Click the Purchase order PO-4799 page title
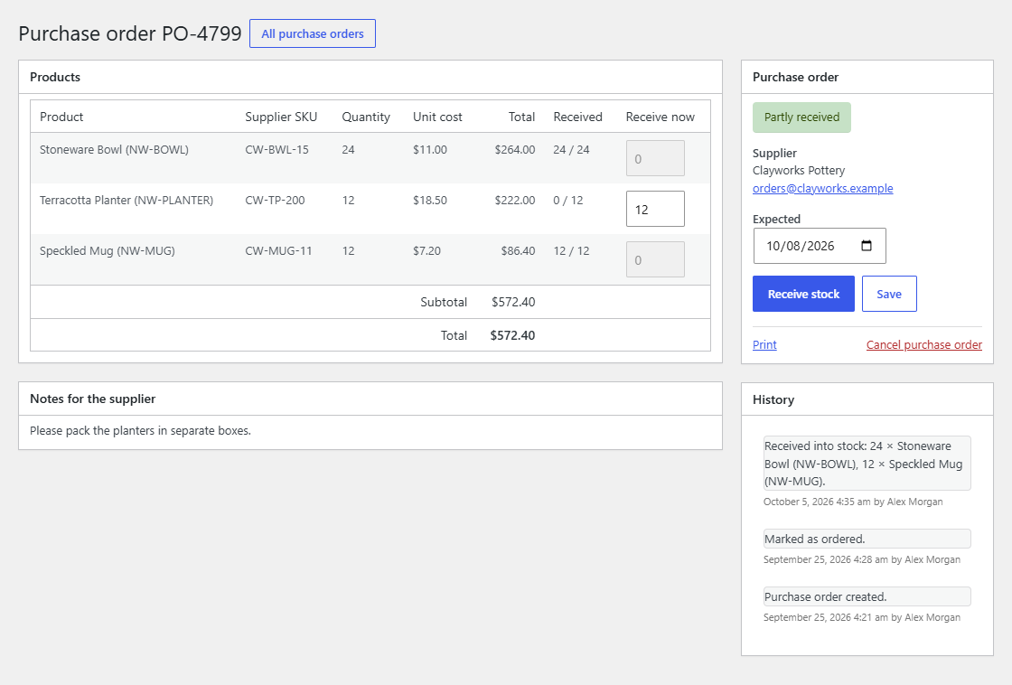 pyautogui.click(x=130, y=33)
